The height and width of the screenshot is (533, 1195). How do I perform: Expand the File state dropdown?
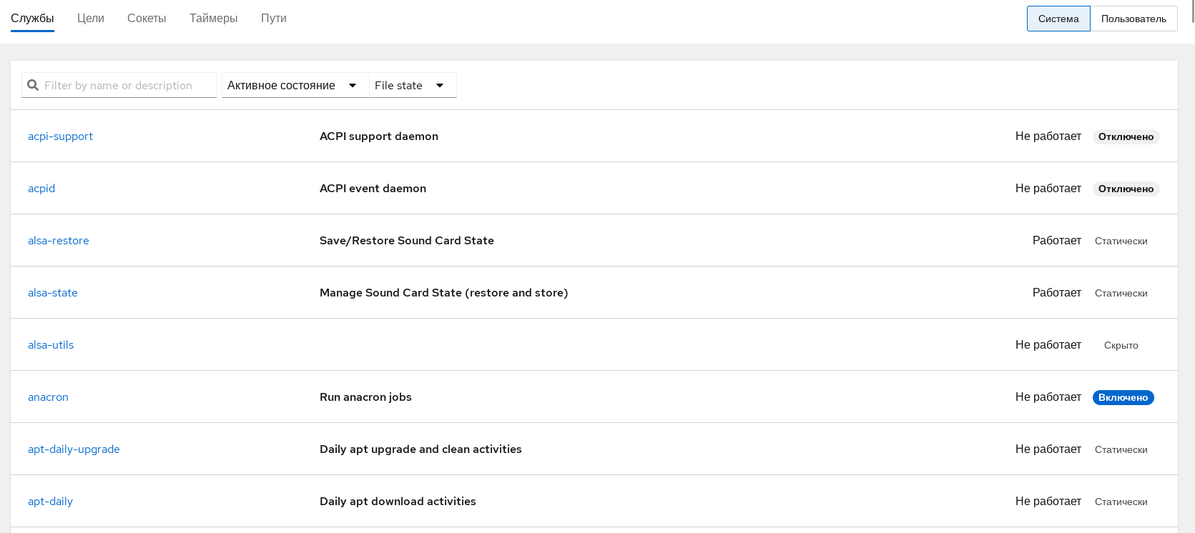click(410, 85)
